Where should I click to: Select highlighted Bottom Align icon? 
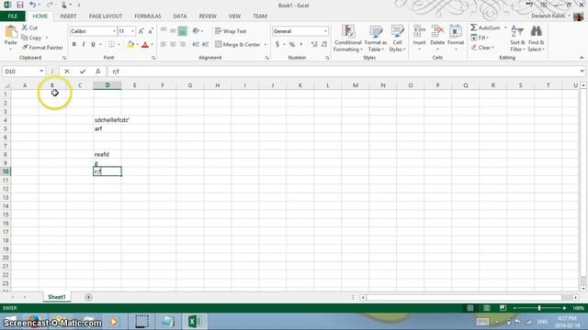pyautogui.click(x=182, y=31)
